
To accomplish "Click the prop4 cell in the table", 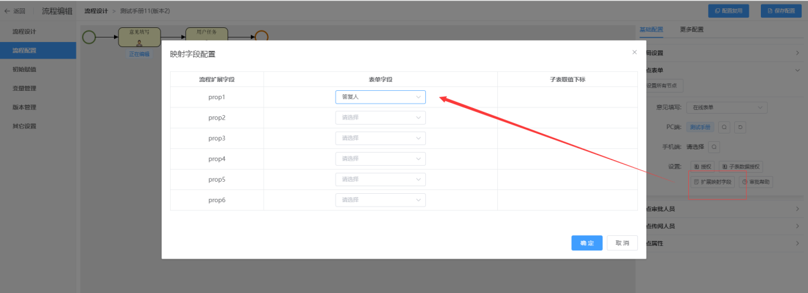I will (217, 159).
